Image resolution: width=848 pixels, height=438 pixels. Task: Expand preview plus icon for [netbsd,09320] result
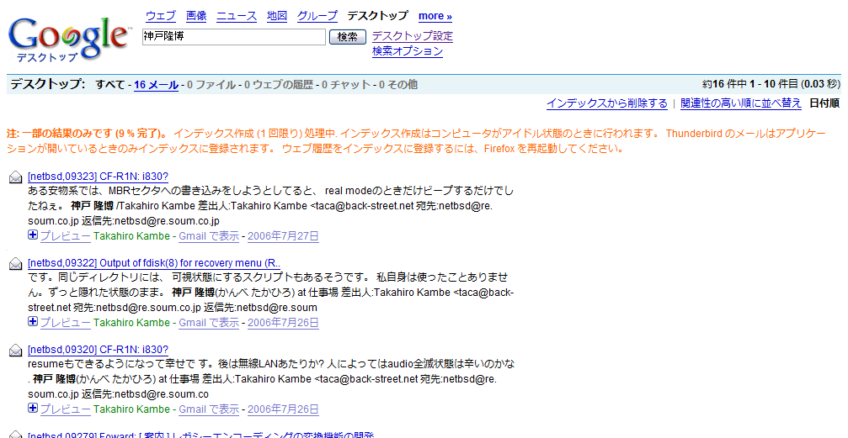coord(33,409)
